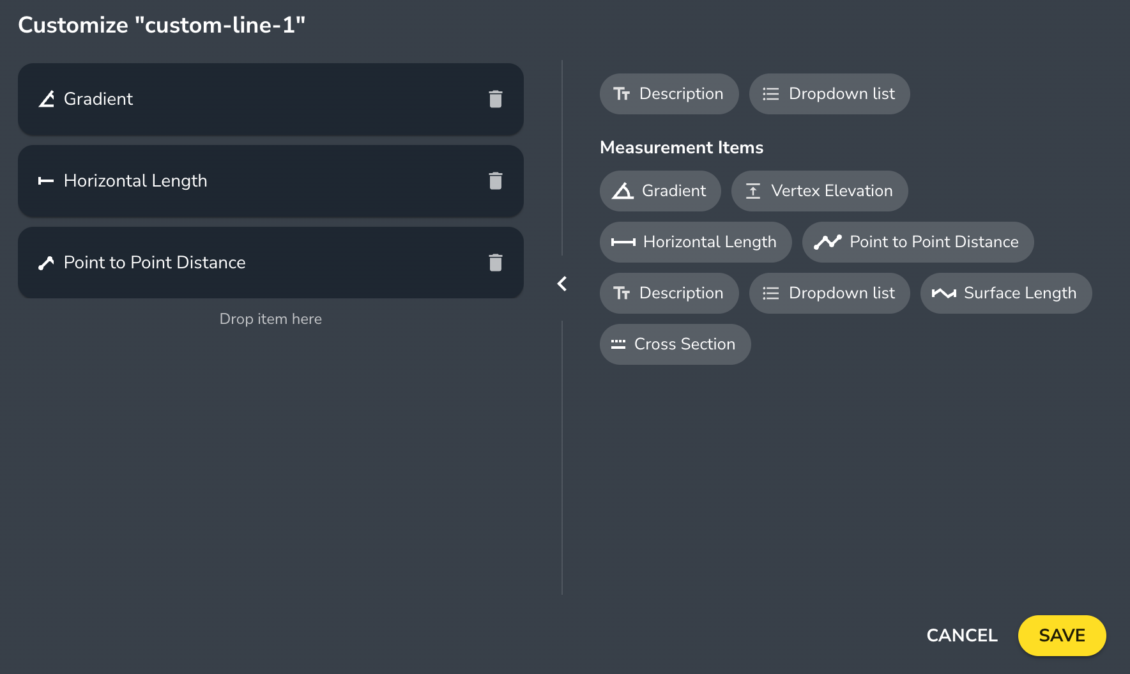This screenshot has width=1130, height=674.
Task: Add the Surface Length measurement chip
Action: pyautogui.click(x=1006, y=293)
